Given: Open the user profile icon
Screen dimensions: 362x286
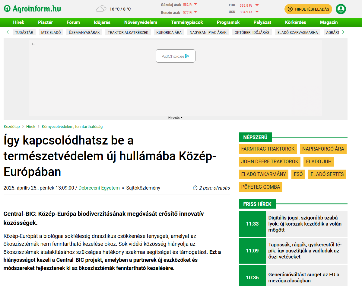Looking at the screenshot, I should [x=341, y=9].
